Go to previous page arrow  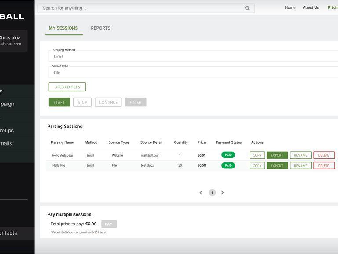pyautogui.click(x=201, y=193)
